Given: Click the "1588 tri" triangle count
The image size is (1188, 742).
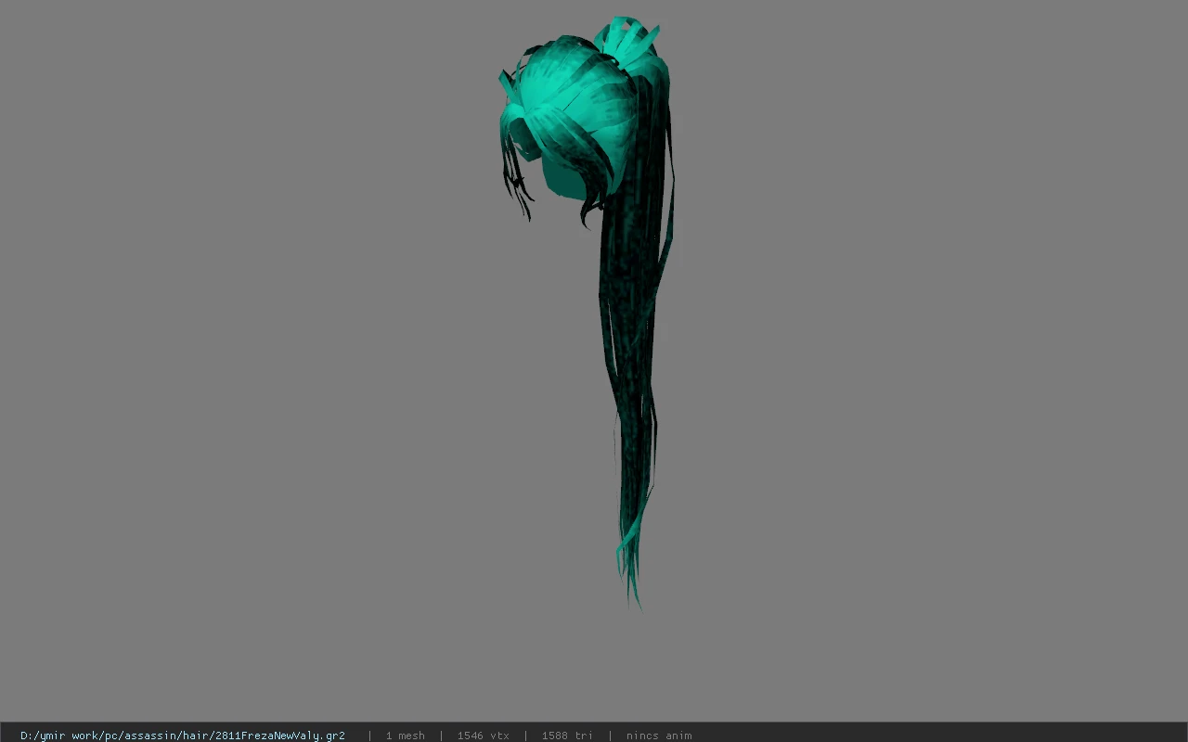Looking at the screenshot, I should pyautogui.click(x=567, y=736).
